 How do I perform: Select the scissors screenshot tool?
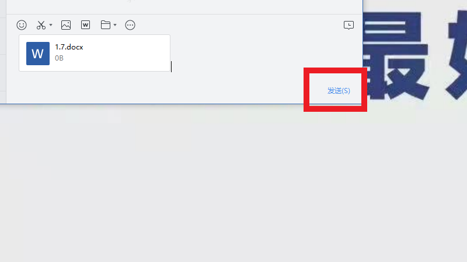pyautogui.click(x=41, y=25)
